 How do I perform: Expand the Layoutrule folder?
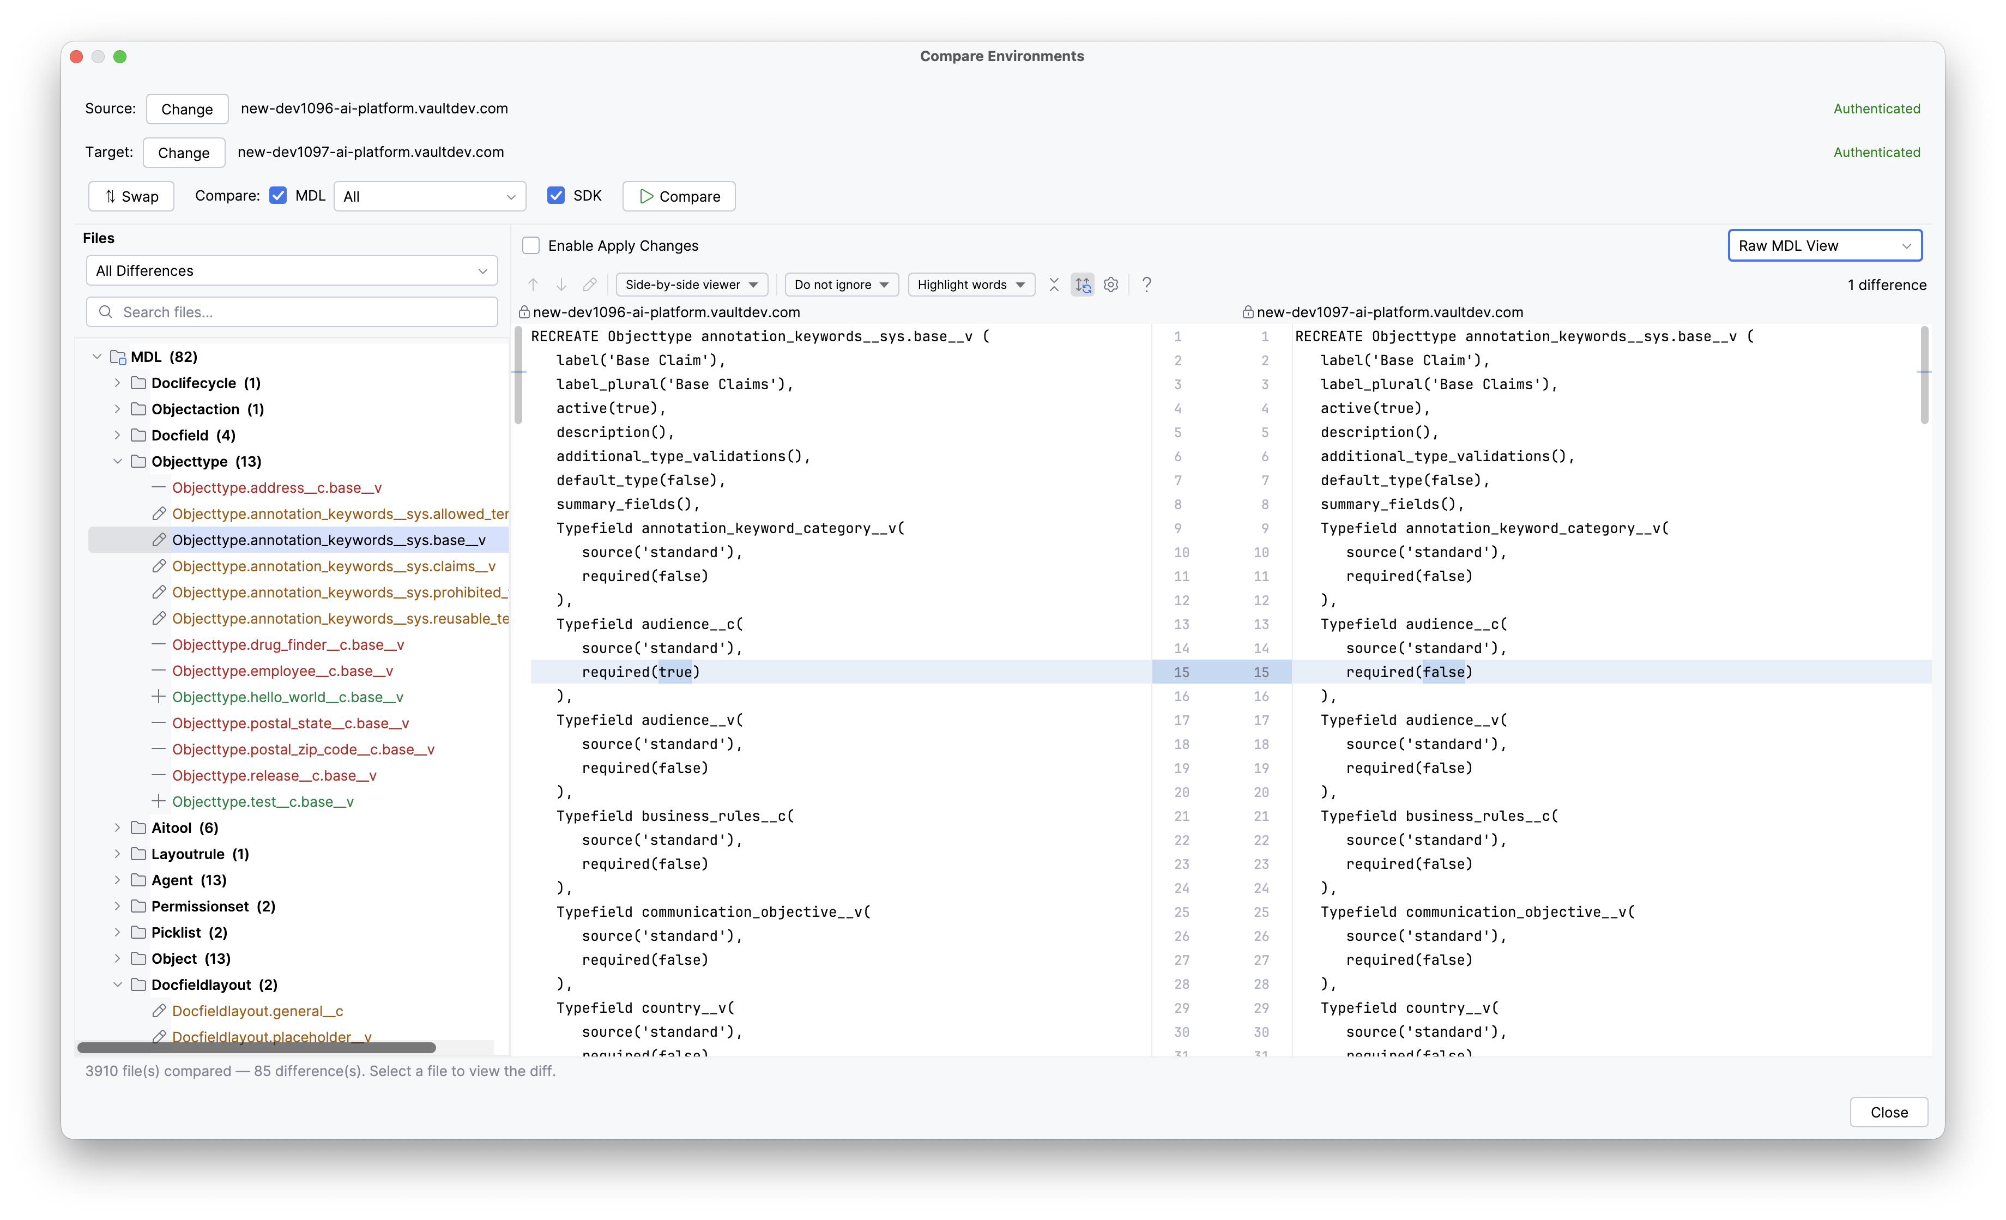click(x=117, y=854)
